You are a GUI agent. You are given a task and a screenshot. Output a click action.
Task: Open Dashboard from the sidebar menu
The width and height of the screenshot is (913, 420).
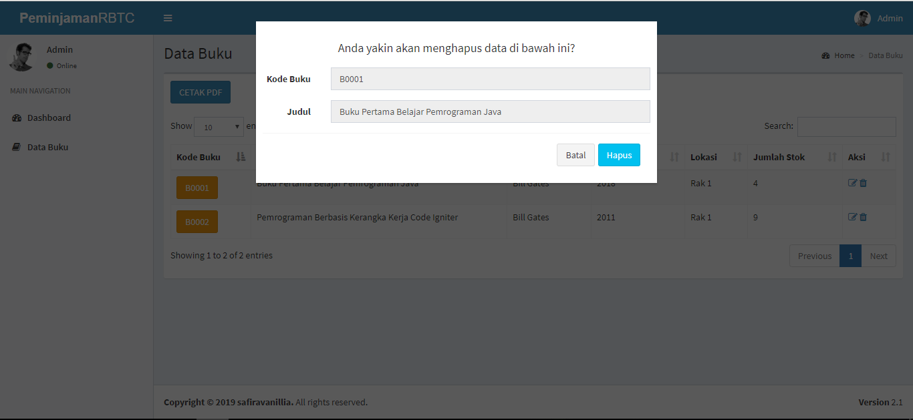pos(48,118)
